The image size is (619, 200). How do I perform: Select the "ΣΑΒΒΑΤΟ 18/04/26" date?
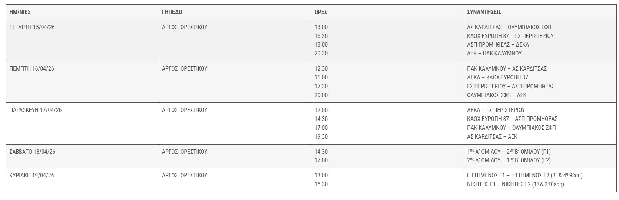point(32,152)
